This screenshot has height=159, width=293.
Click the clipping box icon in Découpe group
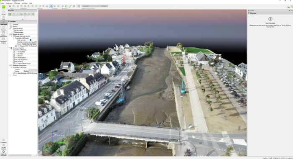click(63, 6)
